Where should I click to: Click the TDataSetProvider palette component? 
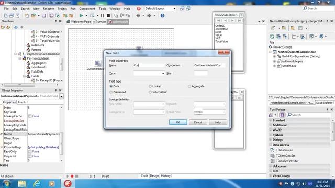tap(287, 161)
